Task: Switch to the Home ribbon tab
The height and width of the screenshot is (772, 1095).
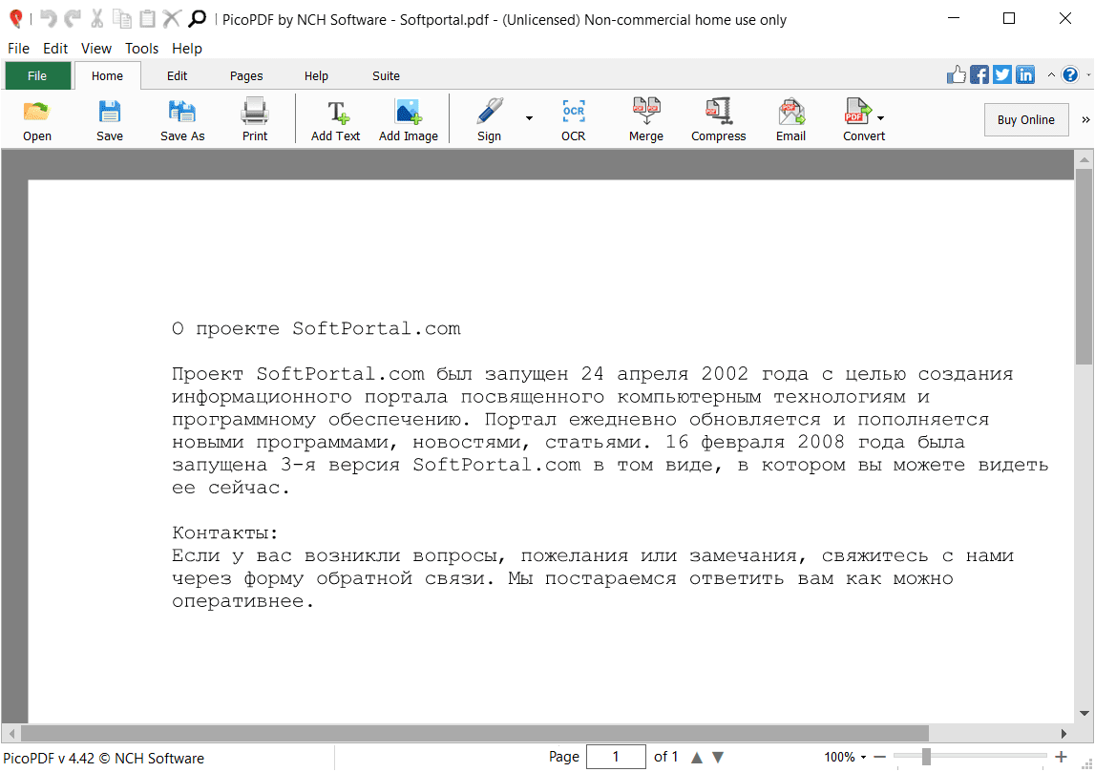Action: coord(107,75)
